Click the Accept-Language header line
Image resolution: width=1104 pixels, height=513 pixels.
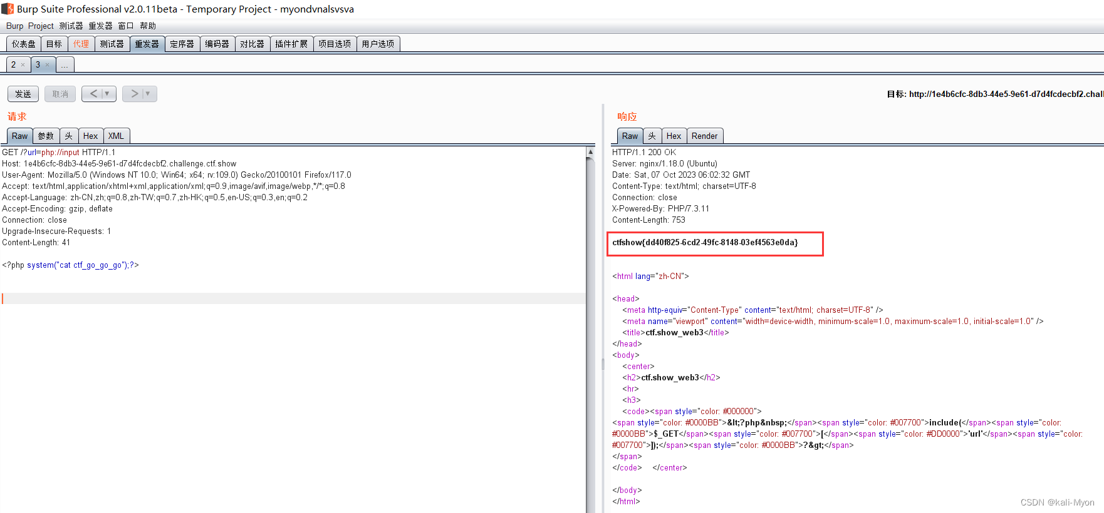[x=155, y=197]
